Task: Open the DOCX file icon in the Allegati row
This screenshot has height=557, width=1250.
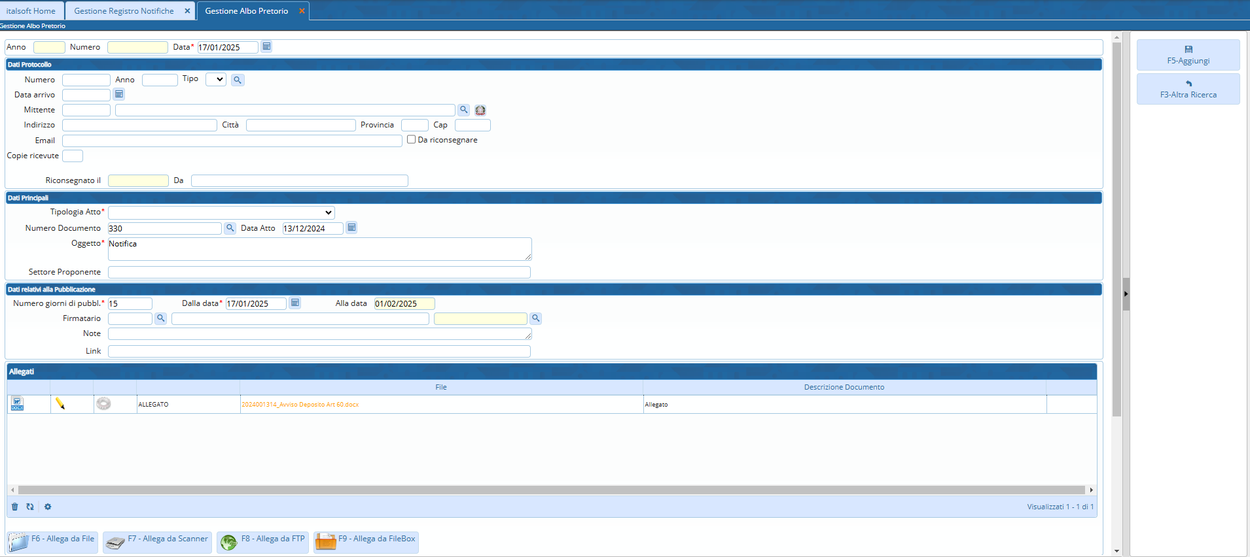Action: point(17,404)
